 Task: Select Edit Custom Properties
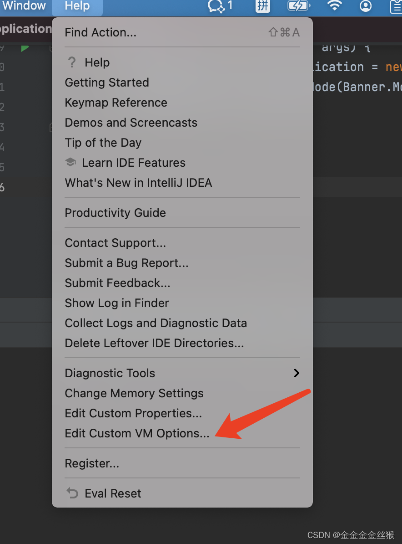[133, 413]
